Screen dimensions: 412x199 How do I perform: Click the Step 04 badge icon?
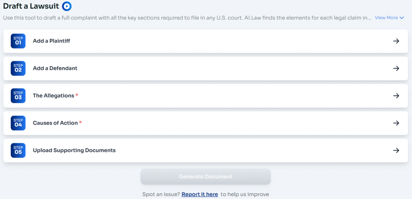tap(18, 123)
